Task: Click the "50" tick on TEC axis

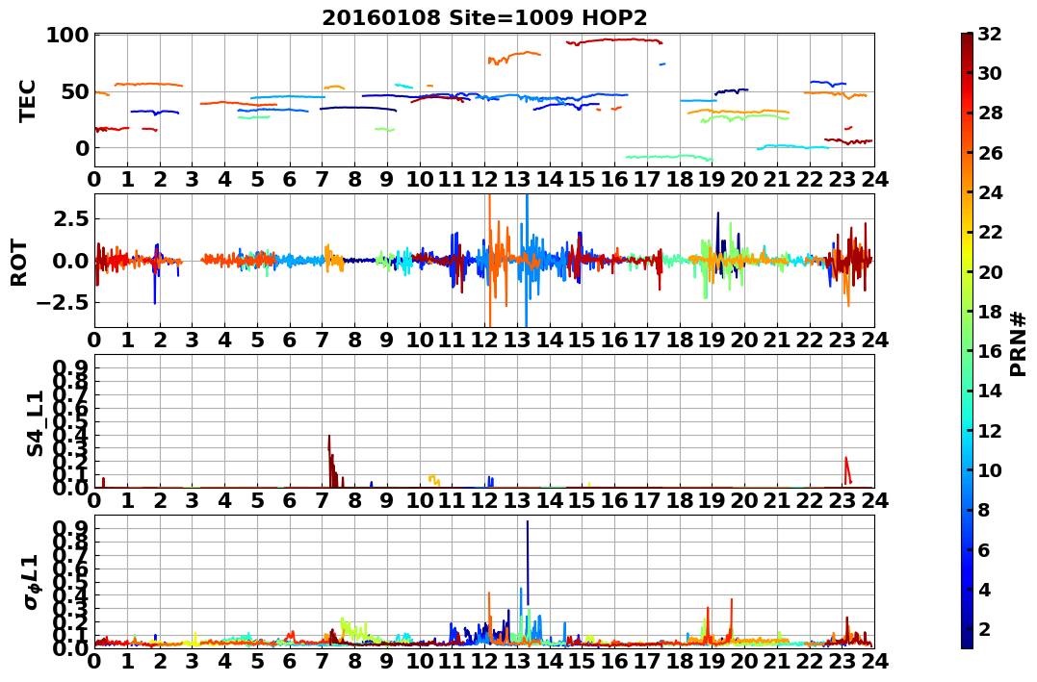Action: (x=75, y=91)
